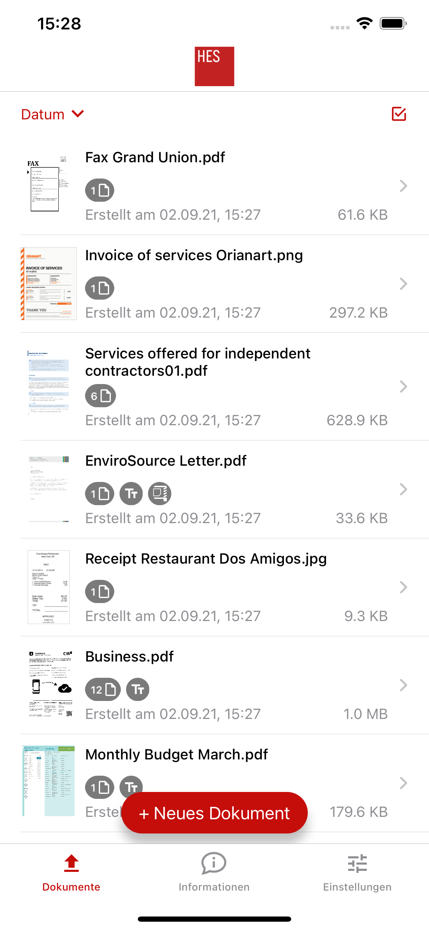Click page count badge on Fax Grand Union
The image size is (429, 930).
coord(99,190)
